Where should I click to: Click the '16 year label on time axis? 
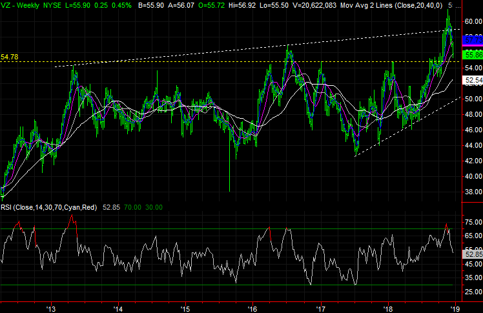252,308
